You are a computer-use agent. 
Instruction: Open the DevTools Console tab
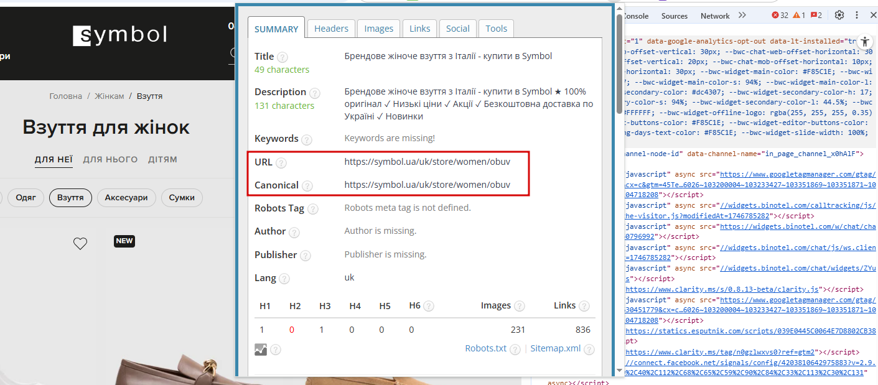pyautogui.click(x=635, y=16)
